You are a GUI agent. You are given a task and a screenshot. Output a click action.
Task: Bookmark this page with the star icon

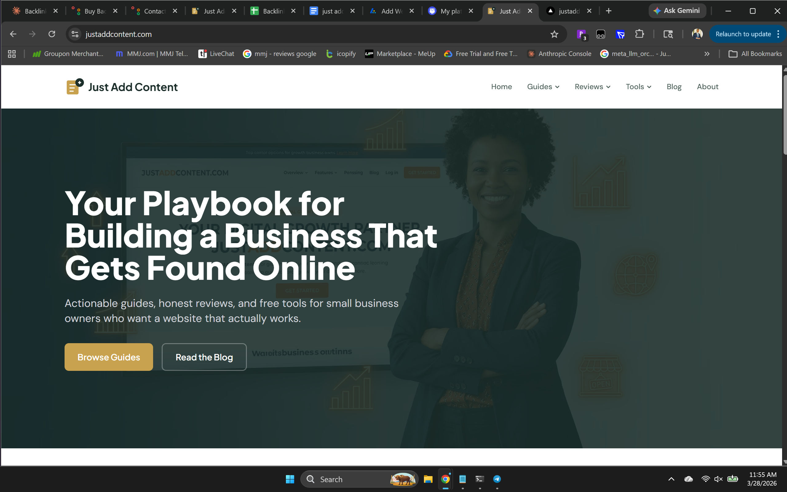[x=554, y=34]
